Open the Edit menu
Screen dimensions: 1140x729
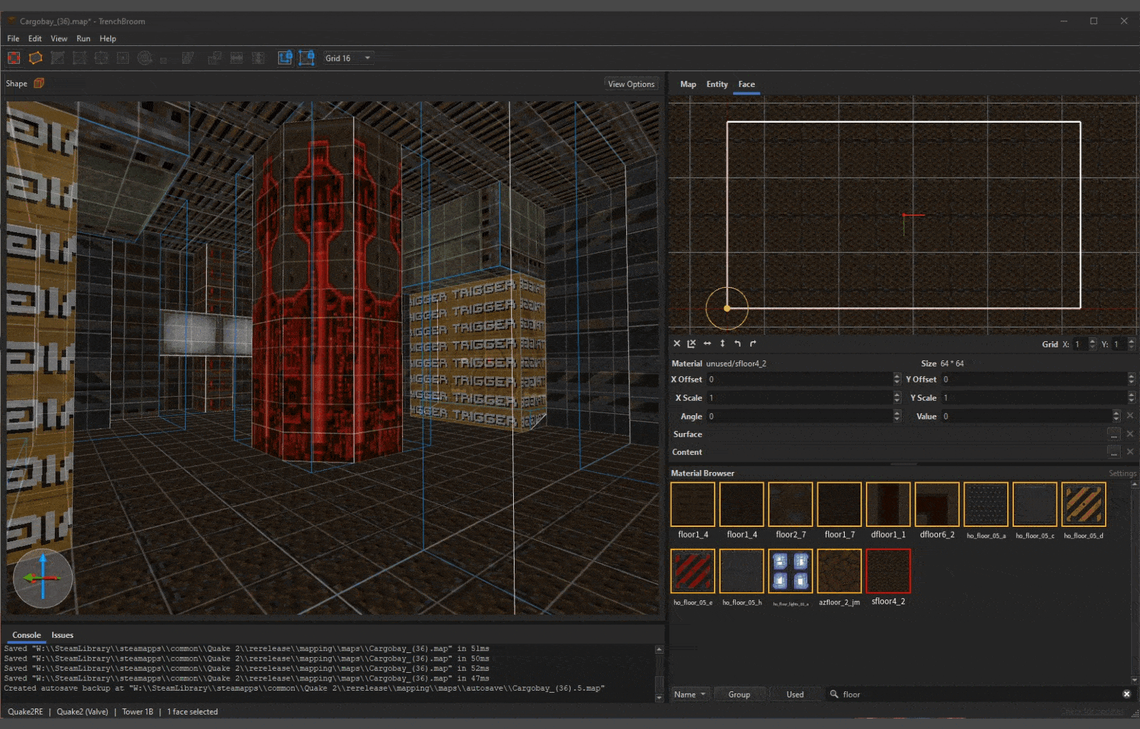coord(35,39)
